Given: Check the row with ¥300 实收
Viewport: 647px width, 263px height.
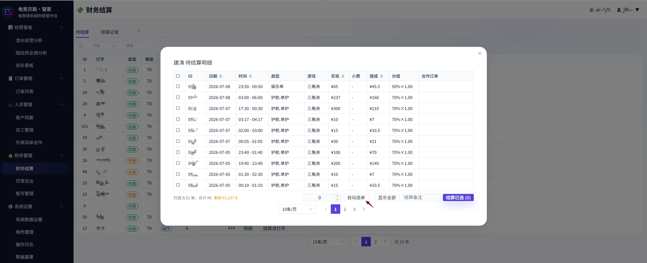Looking at the screenshot, I should pos(178,108).
